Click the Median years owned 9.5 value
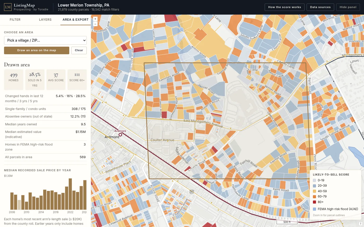This screenshot has width=364, height=227. [x=83, y=124]
